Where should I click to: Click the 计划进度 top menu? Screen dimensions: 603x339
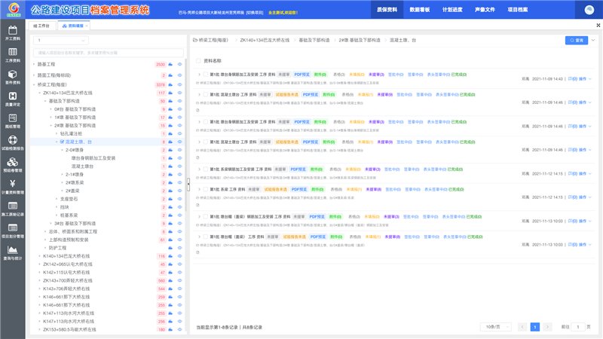(452, 11)
